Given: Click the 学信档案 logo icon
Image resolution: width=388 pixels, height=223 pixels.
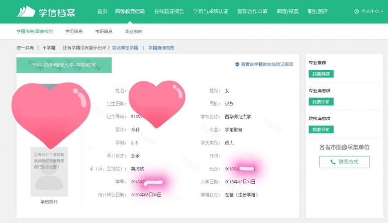Looking at the screenshot, I should [26, 11].
